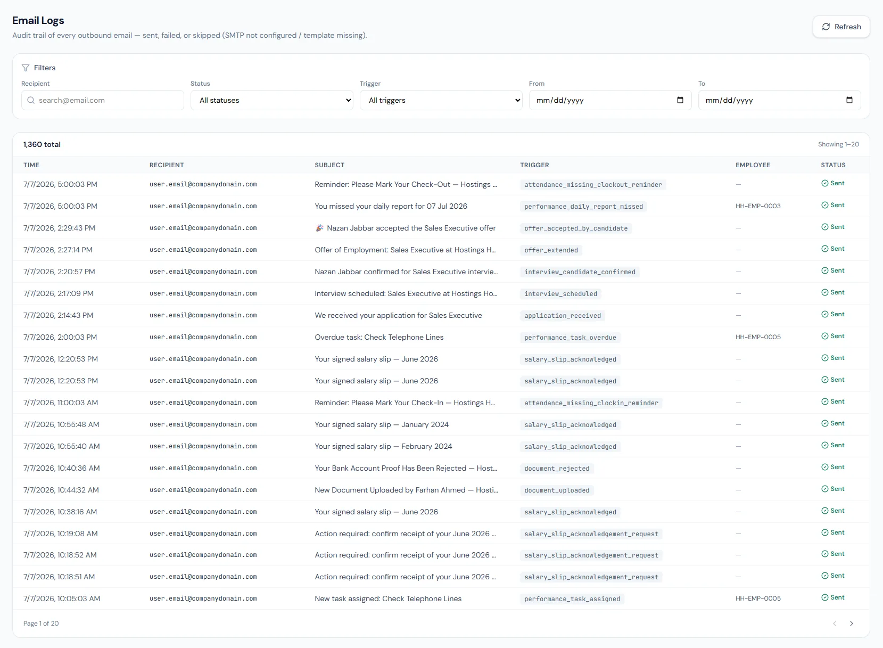
Task: Select subject 'Overdue task: Check Telephone Lines'
Action: point(379,337)
